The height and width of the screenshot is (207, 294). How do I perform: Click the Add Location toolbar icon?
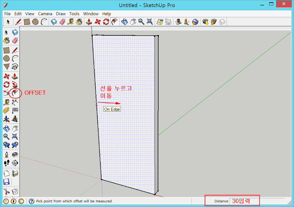[160, 22]
